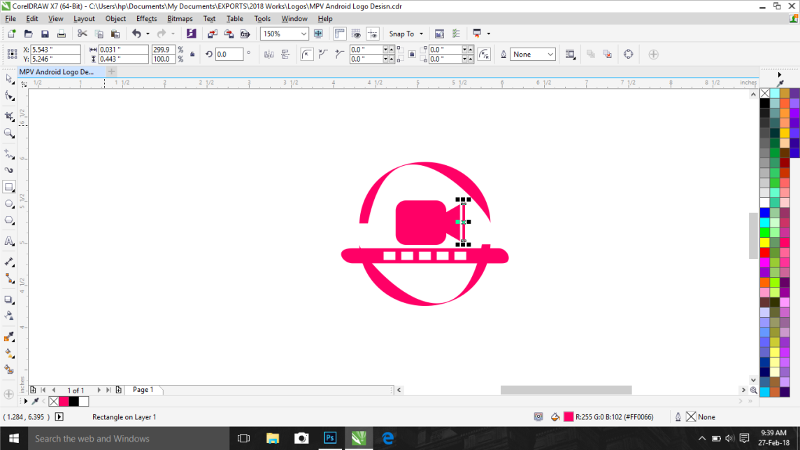
Task: Click the X position field 5.543
Action: [x=55, y=50]
